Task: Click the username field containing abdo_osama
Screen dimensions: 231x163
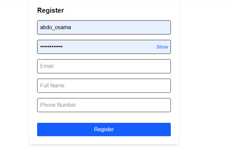Action: coord(104,27)
